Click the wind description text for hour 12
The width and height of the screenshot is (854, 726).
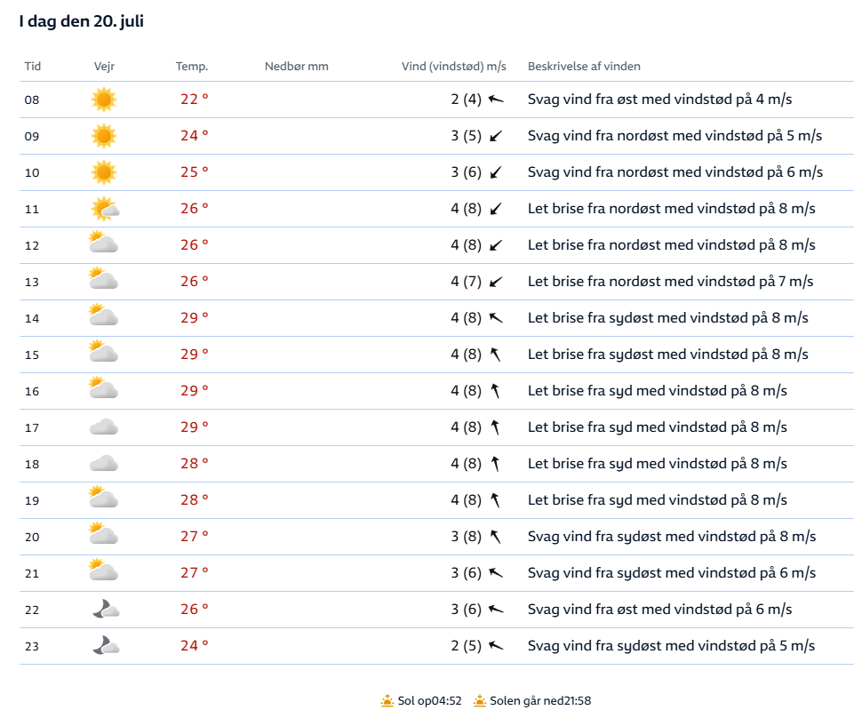pos(671,245)
